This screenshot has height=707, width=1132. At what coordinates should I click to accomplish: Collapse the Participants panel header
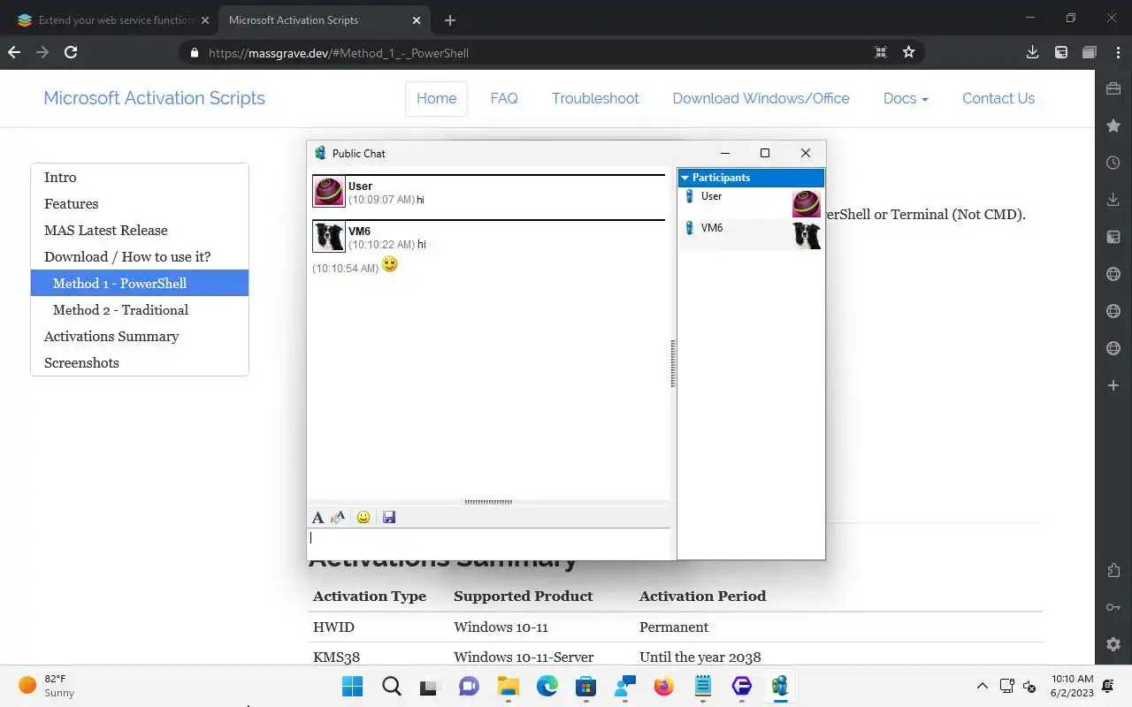[751, 178]
